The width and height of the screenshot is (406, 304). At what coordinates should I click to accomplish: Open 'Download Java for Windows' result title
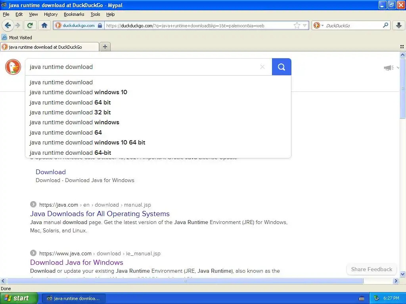(x=77, y=262)
